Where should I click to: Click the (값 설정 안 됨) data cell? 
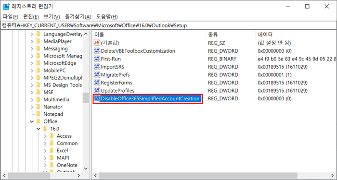pyautogui.click(x=274, y=43)
